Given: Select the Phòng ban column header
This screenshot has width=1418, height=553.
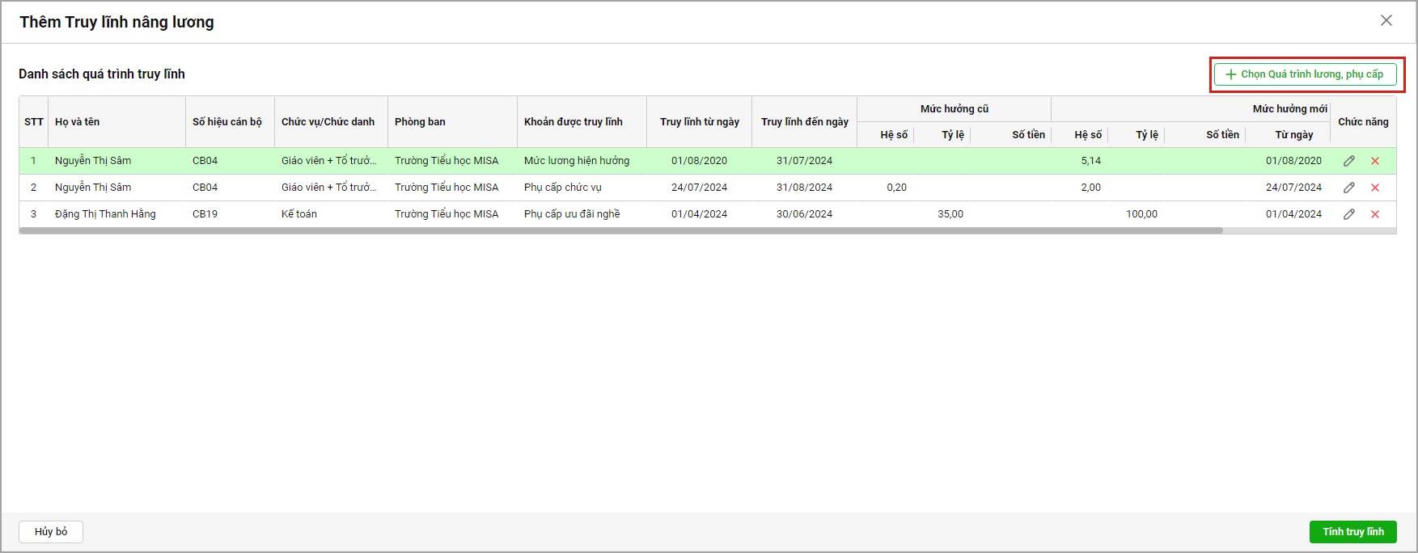Looking at the screenshot, I should 420,122.
